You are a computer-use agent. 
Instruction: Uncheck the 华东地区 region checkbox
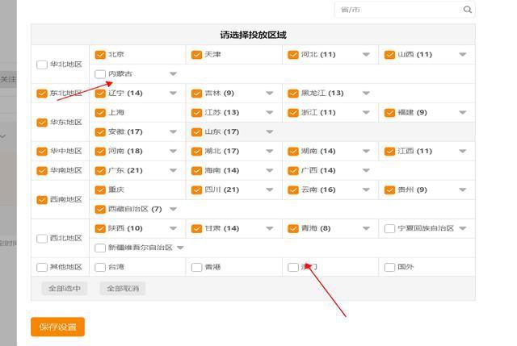point(42,123)
